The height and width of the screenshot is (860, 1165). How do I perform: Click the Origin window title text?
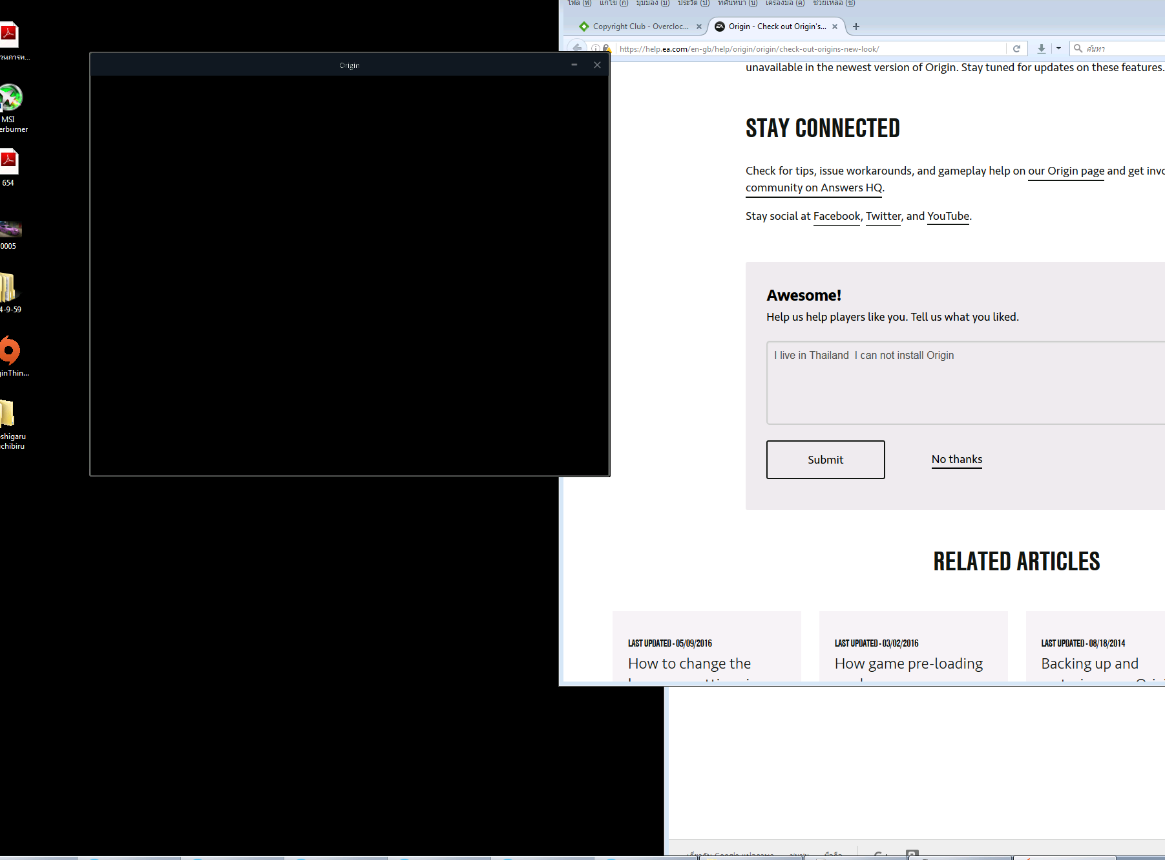pos(350,65)
